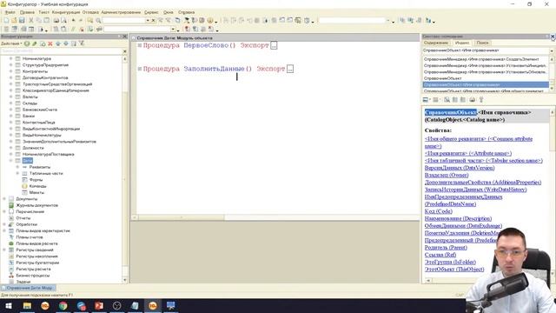Click the configuration tree search input
The image size is (556, 313).
[61, 51]
